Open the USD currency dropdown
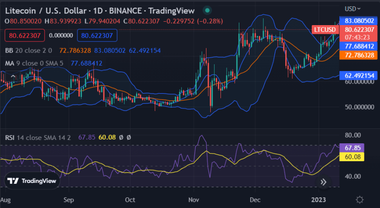The height and width of the screenshot is (208, 380). coord(352,9)
